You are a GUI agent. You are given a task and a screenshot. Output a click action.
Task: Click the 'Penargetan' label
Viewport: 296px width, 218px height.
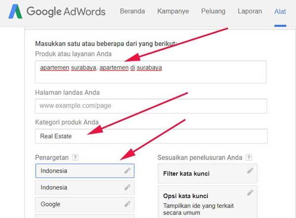(52, 157)
